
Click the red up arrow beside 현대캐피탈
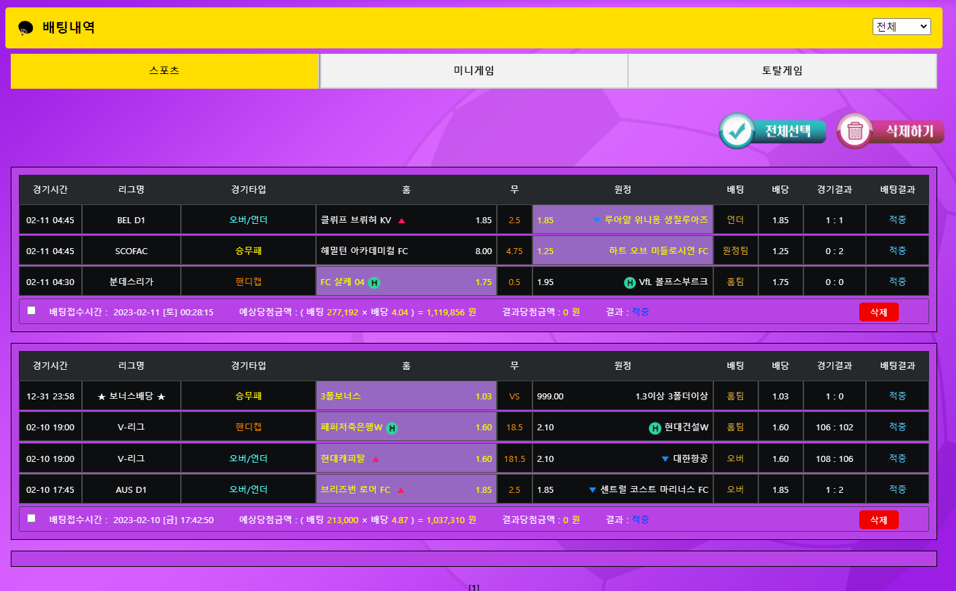coord(376,459)
